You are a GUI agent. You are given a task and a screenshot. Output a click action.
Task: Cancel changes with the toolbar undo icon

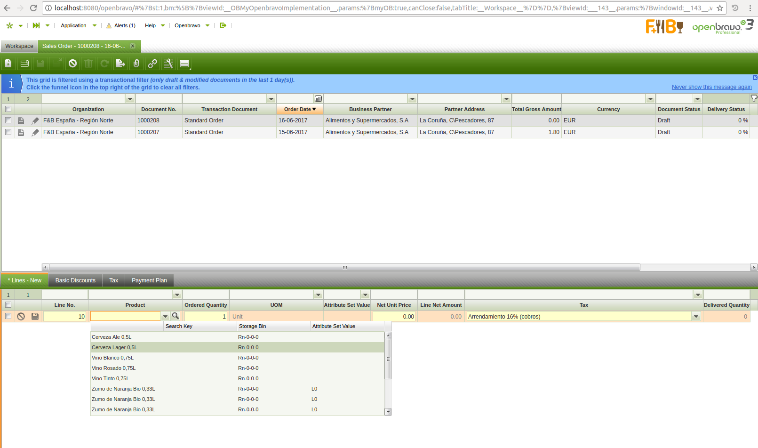tap(72, 64)
